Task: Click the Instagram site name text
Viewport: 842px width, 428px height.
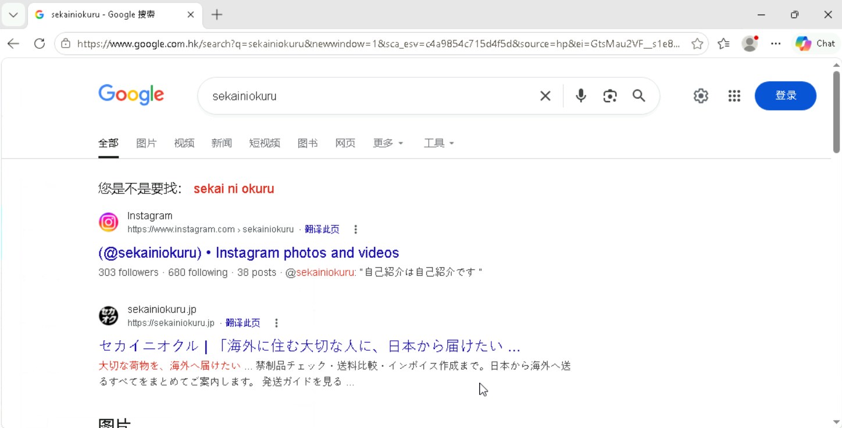Action: (150, 216)
